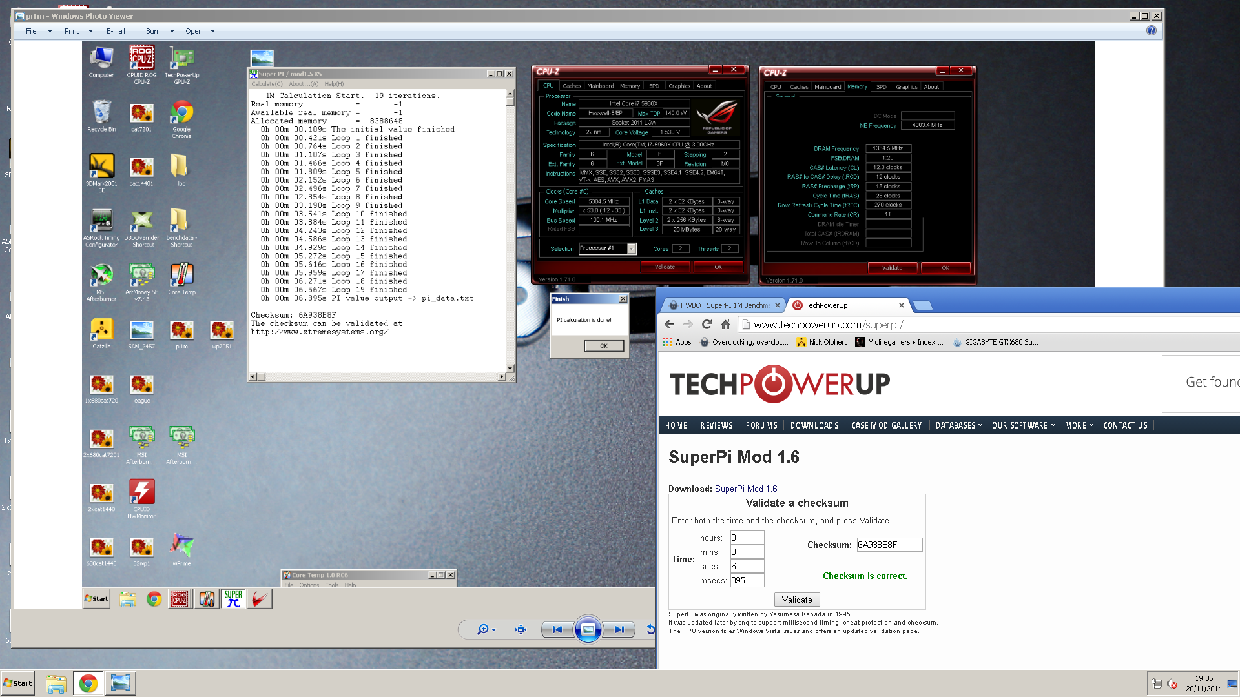Click Super PI vertical scrollbar
This screenshot has width=1240, height=697.
tap(510, 230)
